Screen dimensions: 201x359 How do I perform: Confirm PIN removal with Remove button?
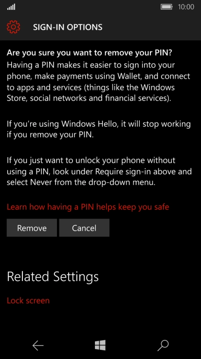[x=32, y=228]
